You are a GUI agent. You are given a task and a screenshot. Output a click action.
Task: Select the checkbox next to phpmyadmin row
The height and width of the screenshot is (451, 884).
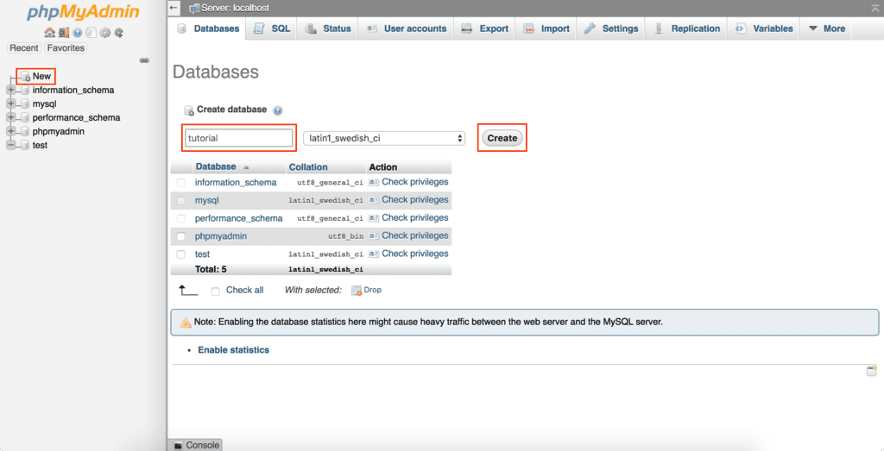click(x=181, y=236)
